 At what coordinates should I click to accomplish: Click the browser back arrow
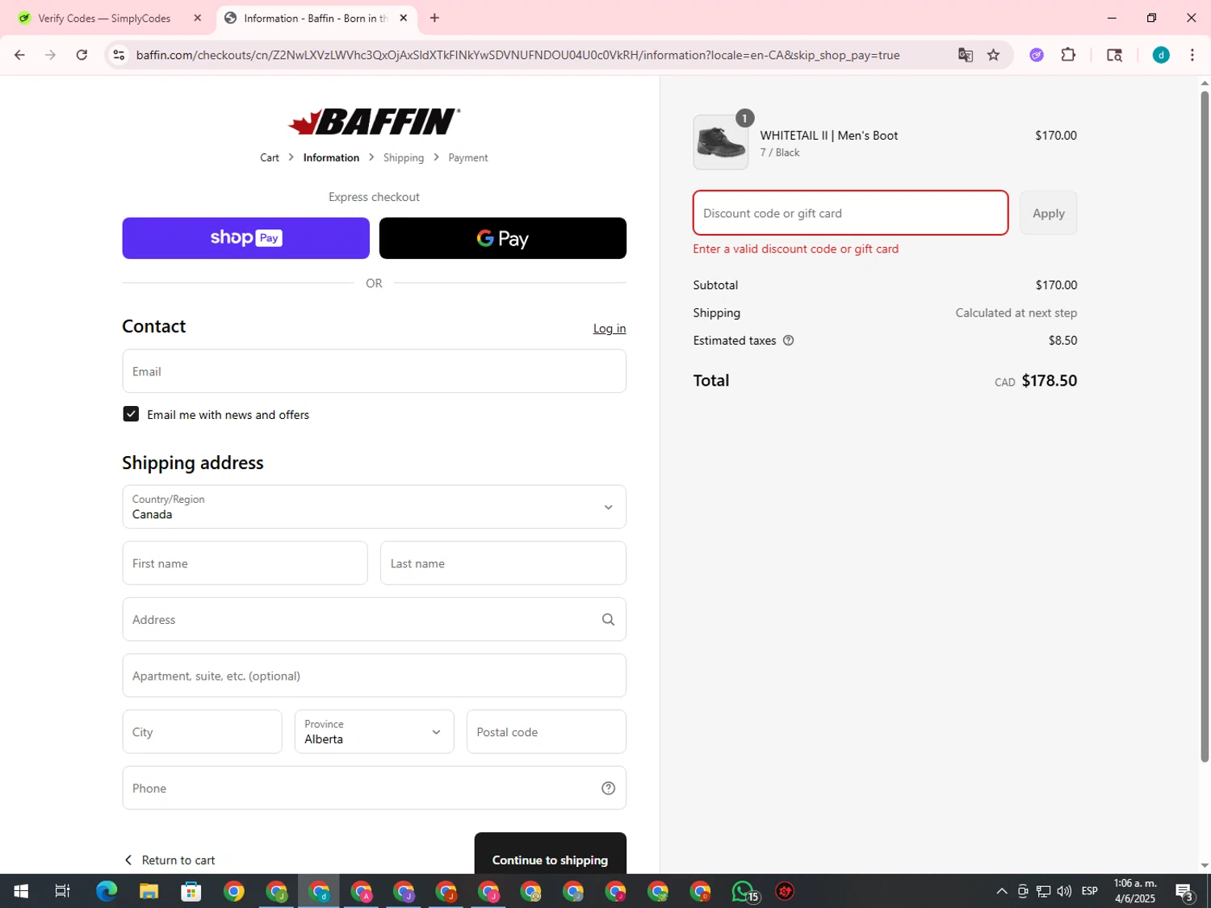coord(19,55)
